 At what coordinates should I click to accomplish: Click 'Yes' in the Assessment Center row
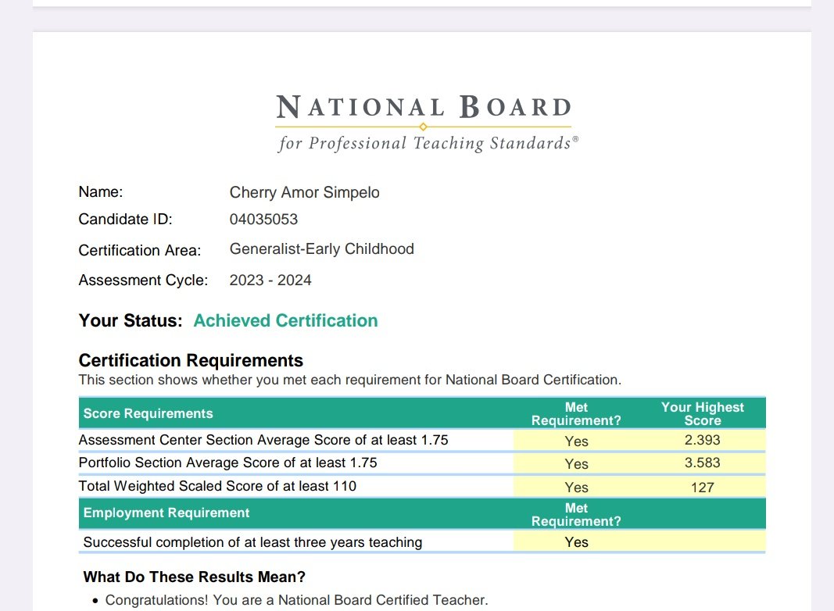point(577,441)
